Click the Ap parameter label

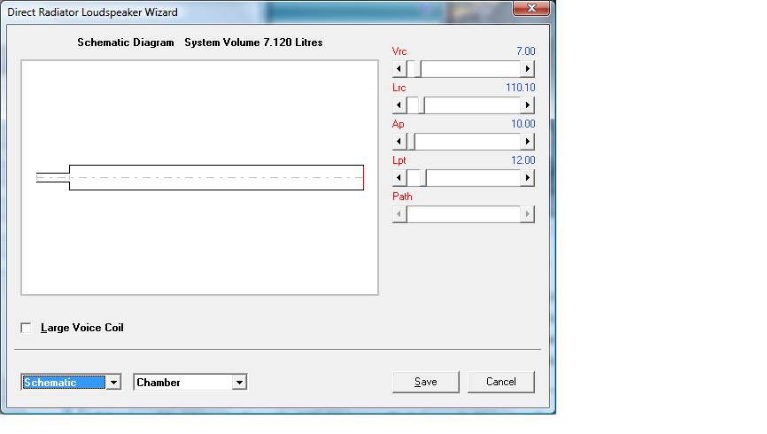tap(399, 124)
